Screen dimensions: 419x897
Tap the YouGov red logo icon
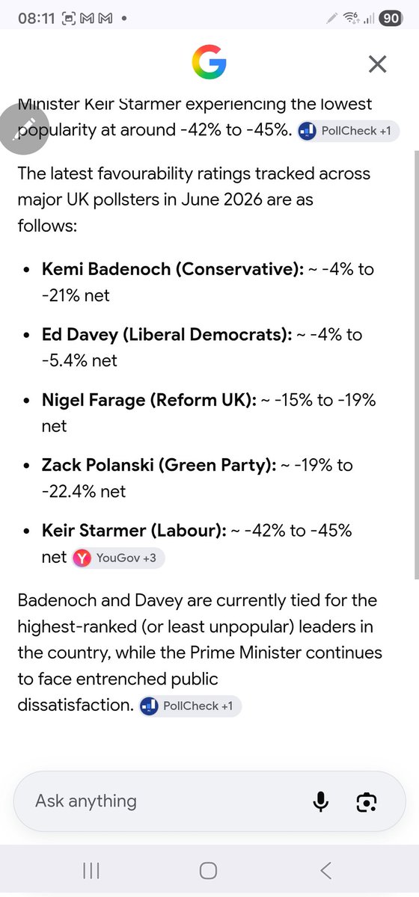point(82,558)
